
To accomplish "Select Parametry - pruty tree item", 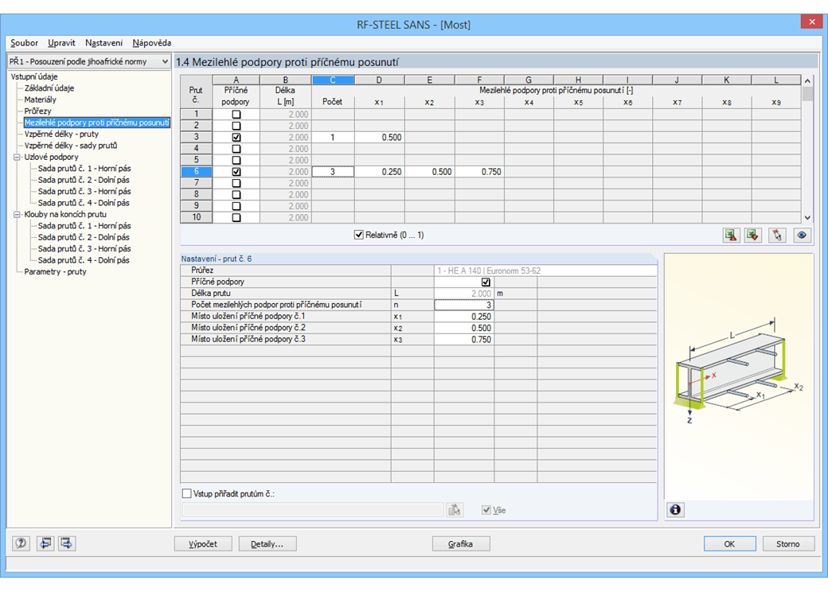I will click(x=55, y=271).
